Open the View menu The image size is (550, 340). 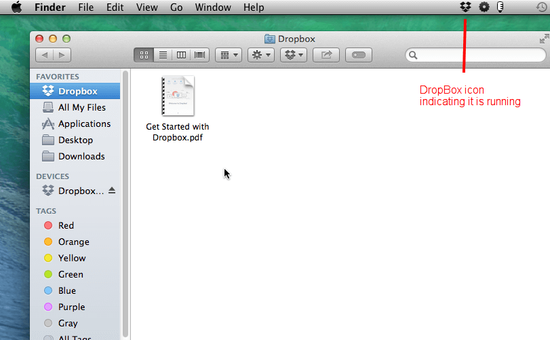click(x=147, y=7)
